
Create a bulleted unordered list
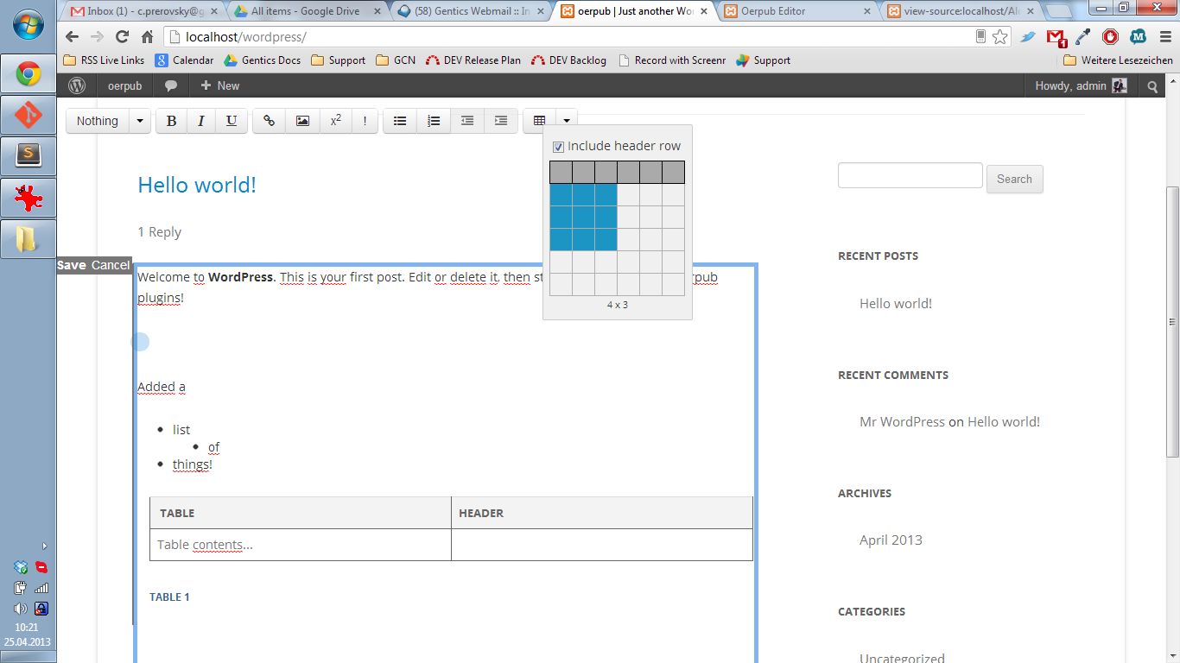coord(400,121)
